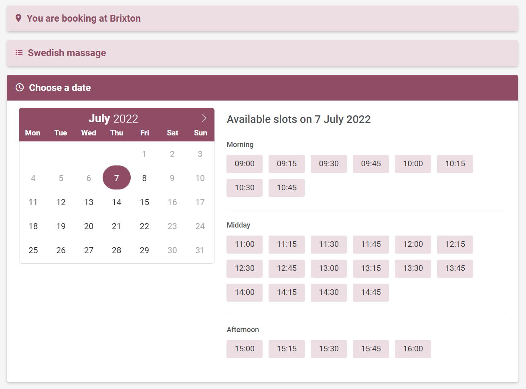Click the clock icon in Choose a date

(20, 87)
